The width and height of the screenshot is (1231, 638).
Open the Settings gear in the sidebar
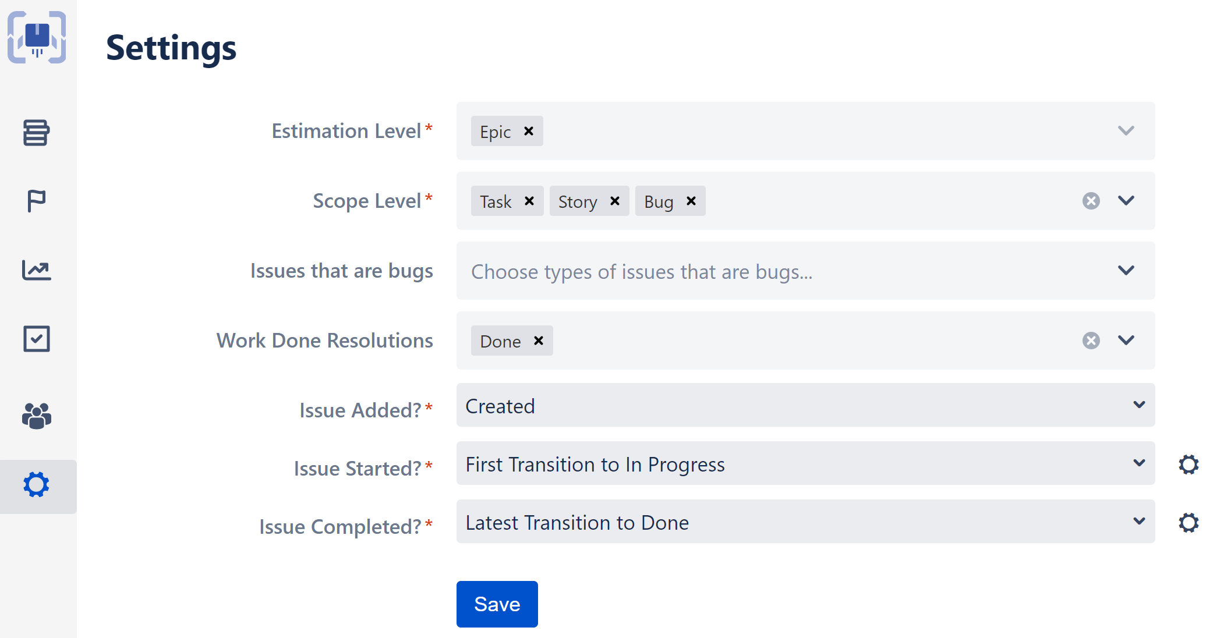pos(37,484)
